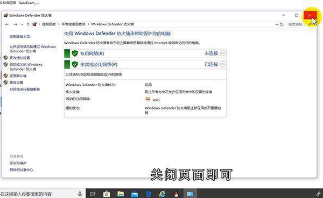Maximize the firewall window
The image size is (323, 198).
coord(297,15)
